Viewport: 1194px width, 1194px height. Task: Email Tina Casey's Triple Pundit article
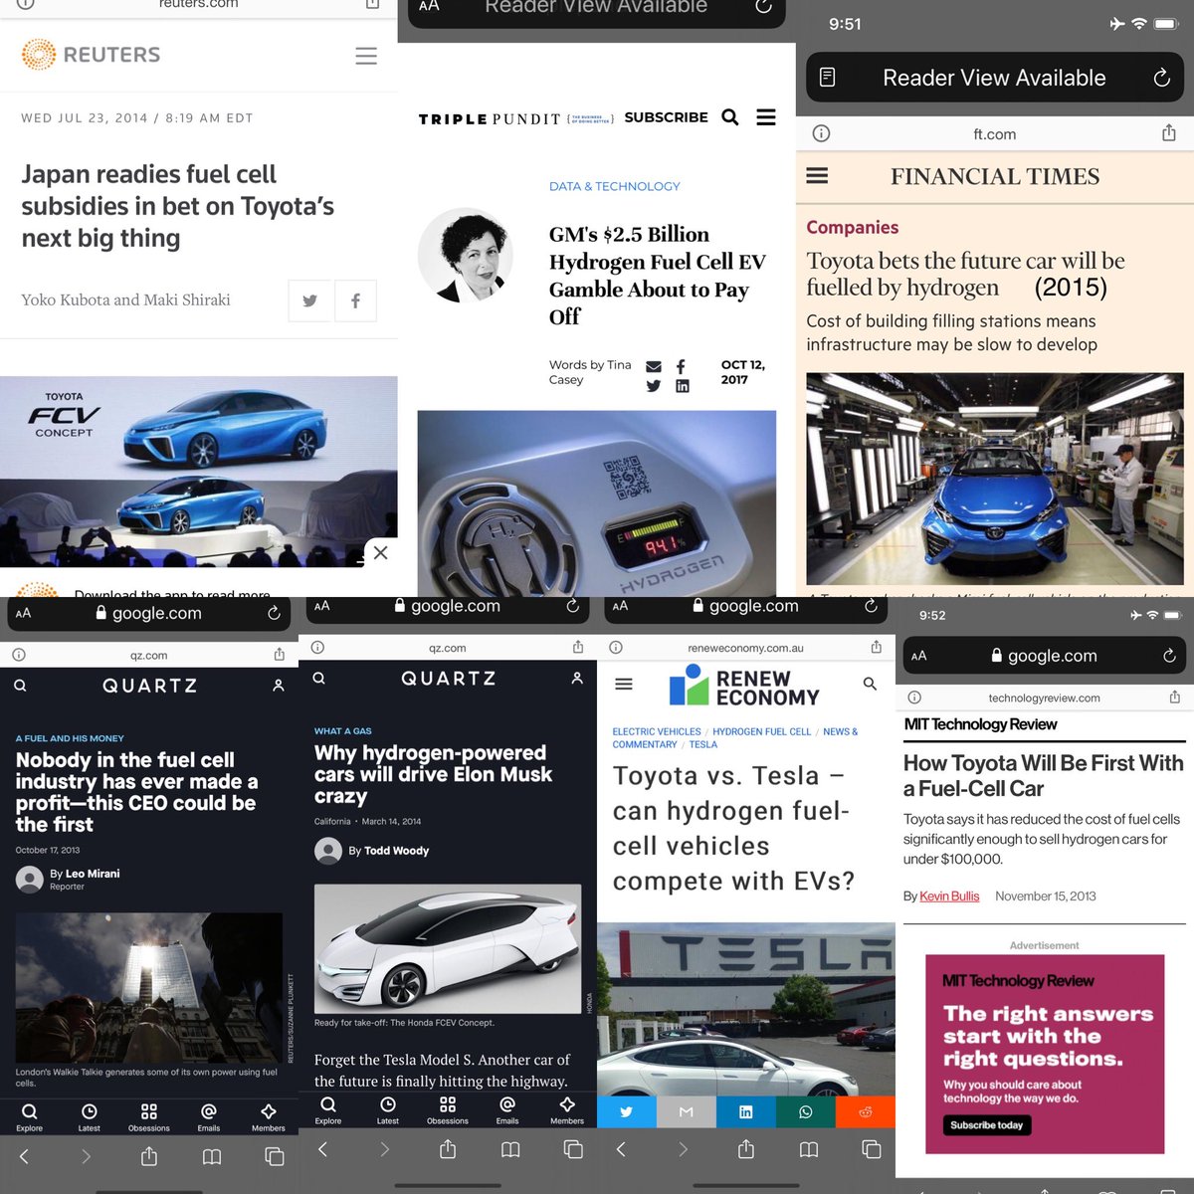click(653, 366)
